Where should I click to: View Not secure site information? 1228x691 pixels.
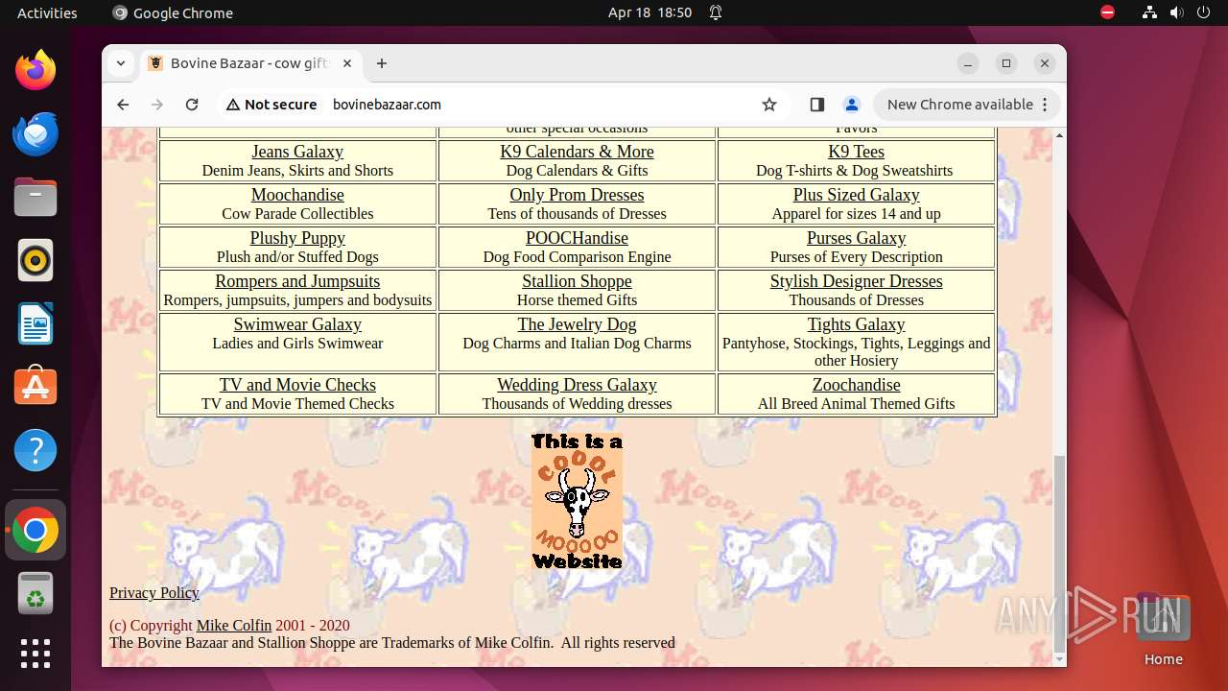tap(272, 105)
